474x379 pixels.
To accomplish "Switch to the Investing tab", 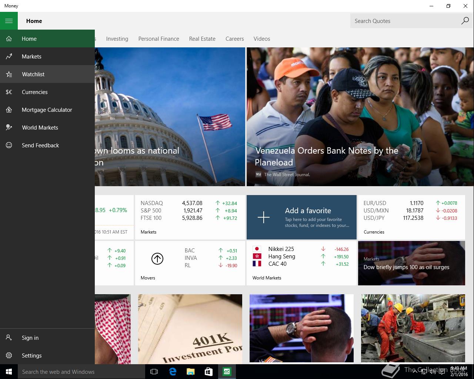I will (x=117, y=39).
